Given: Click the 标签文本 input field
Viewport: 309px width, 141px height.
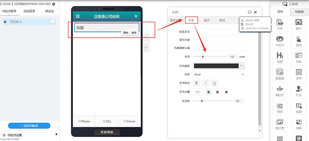Looking at the screenshot, I should coord(219,32).
